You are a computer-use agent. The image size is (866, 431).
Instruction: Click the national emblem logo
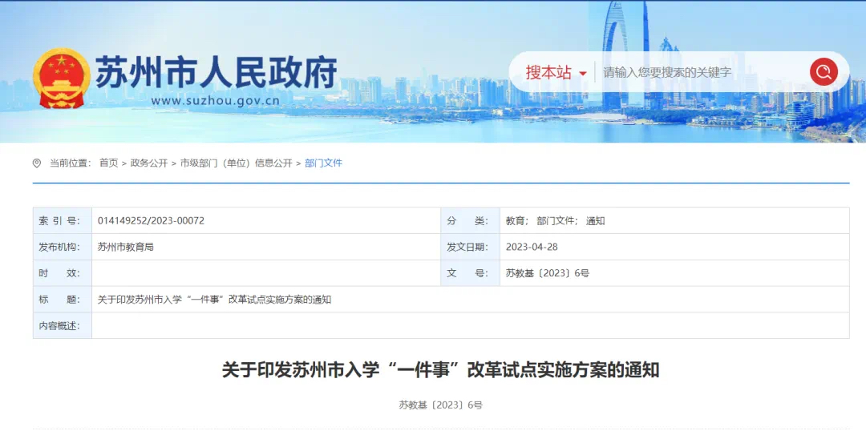coord(61,78)
